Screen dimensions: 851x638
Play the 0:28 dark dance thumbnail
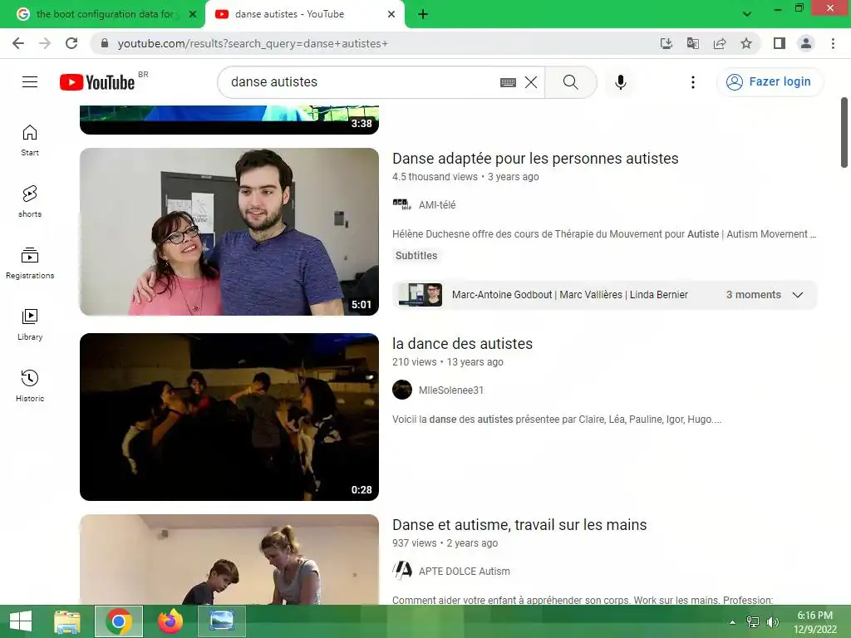pyautogui.click(x=229, y=417)
